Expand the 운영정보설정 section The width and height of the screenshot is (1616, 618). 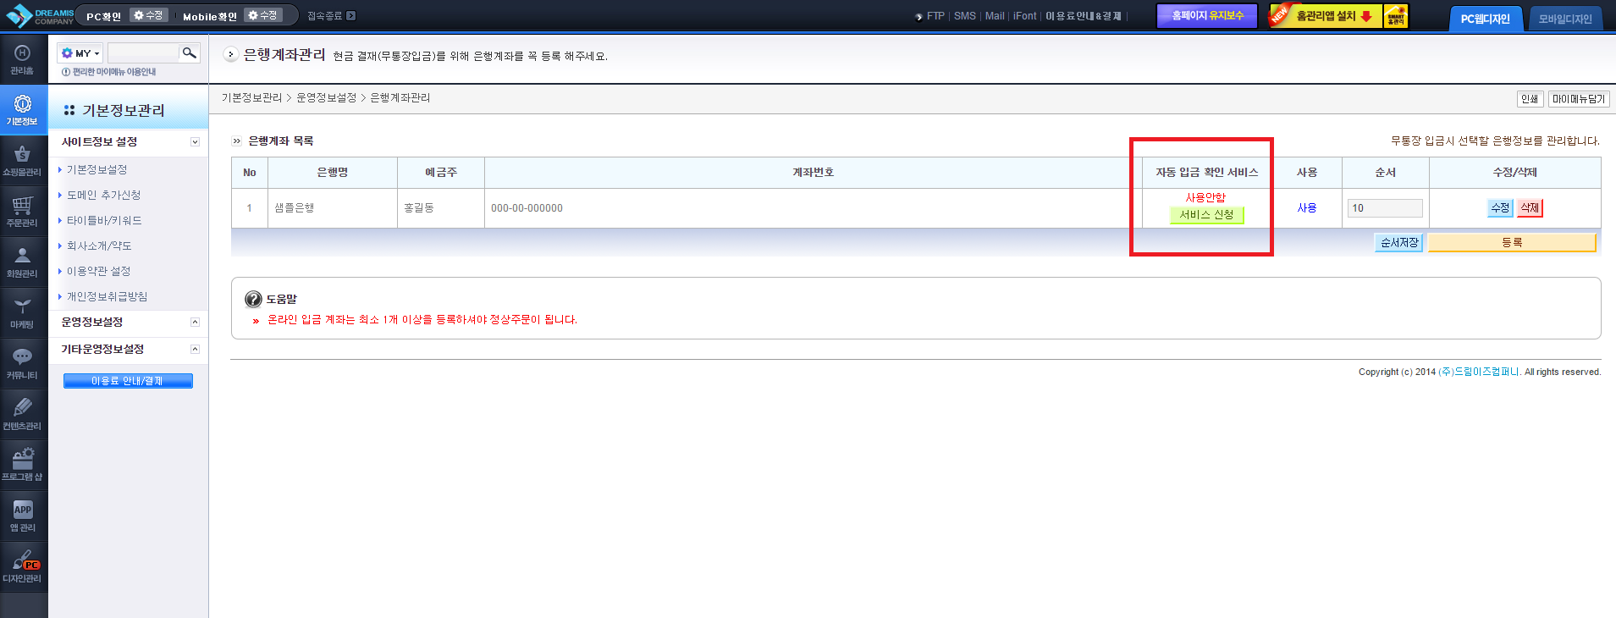pos(195,323)
